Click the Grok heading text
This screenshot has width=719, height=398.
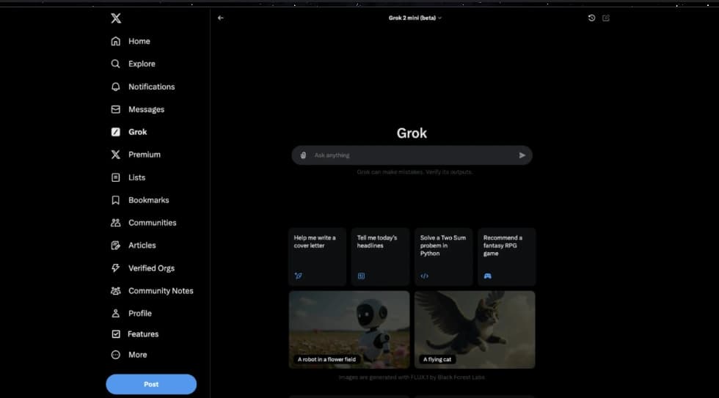pyautogui.click(x=412, y=133)
